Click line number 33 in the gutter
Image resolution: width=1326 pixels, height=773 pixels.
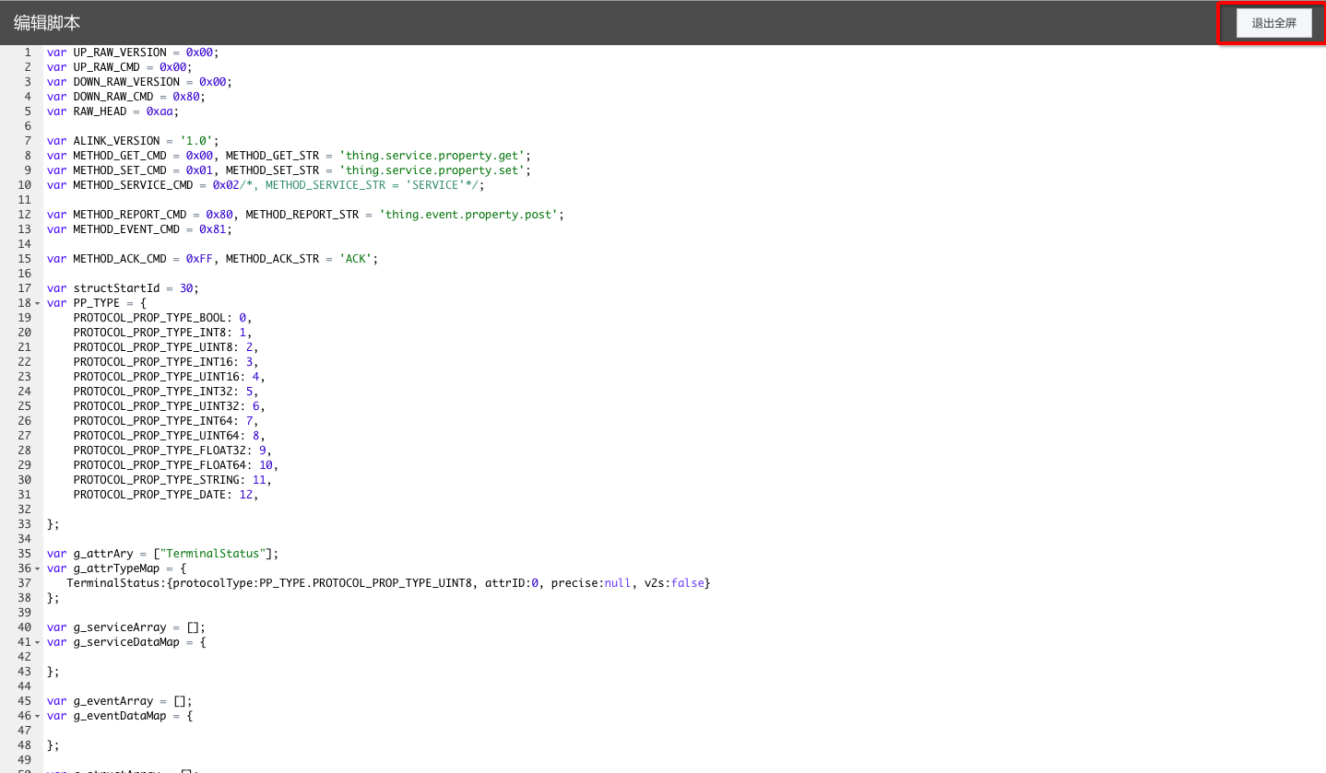(25, 524)
